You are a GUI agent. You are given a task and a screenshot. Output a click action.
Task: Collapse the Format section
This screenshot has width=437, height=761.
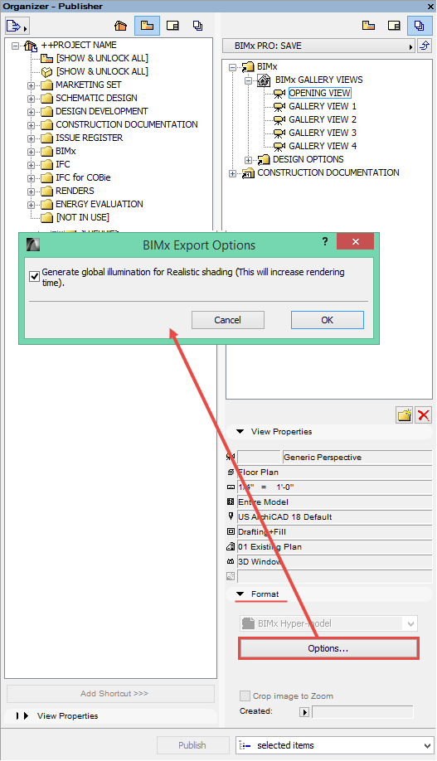click(240, 594)
